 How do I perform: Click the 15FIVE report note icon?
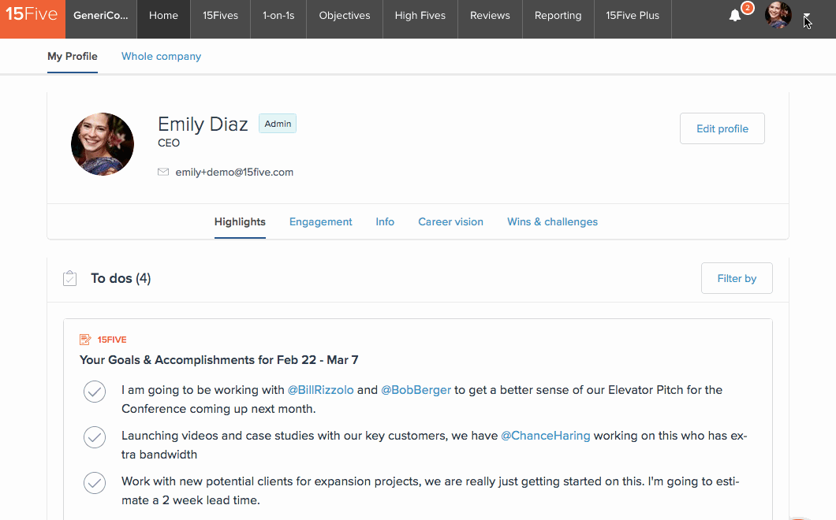(x=84, y=340)
